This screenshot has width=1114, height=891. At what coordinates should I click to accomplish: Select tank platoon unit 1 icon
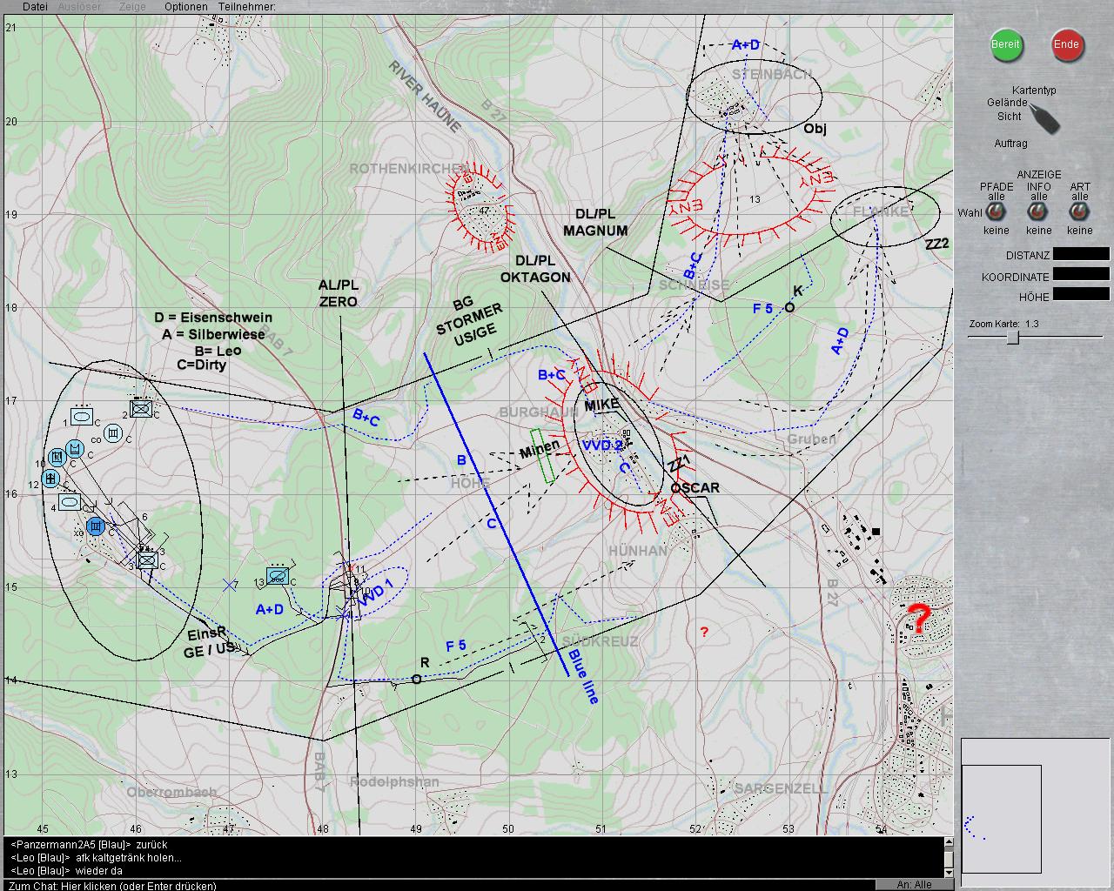pos(83,417)
